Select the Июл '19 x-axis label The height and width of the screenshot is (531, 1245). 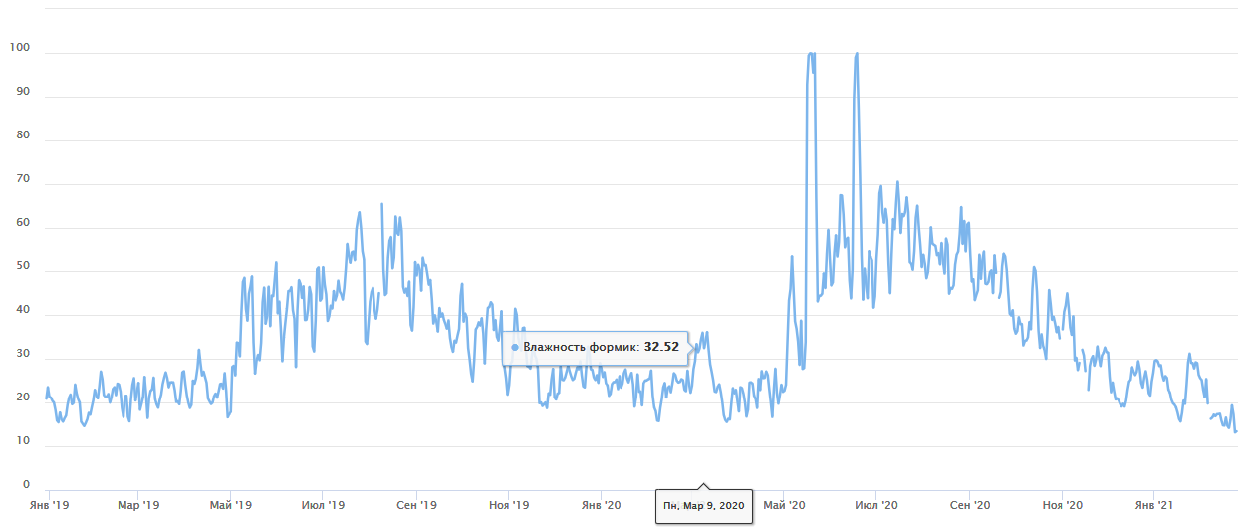323,506
